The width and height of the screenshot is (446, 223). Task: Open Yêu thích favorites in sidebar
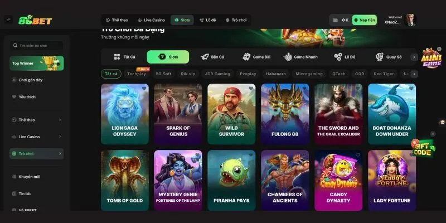[x=37, y=96]
